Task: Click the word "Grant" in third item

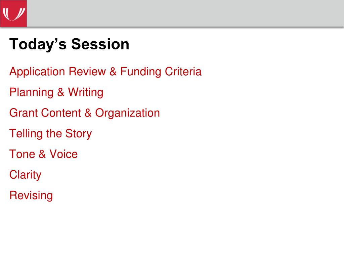Action: [23, 113]
